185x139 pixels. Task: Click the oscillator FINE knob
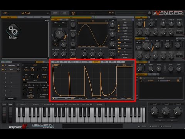coord(73,44)
